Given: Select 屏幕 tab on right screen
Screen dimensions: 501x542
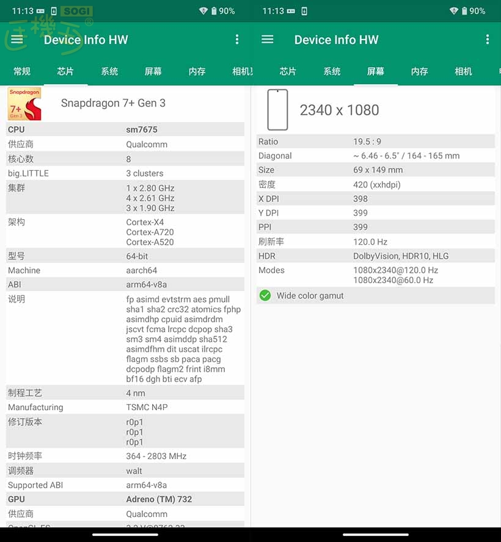Looking at the screenshot, I should pos(375,71).
